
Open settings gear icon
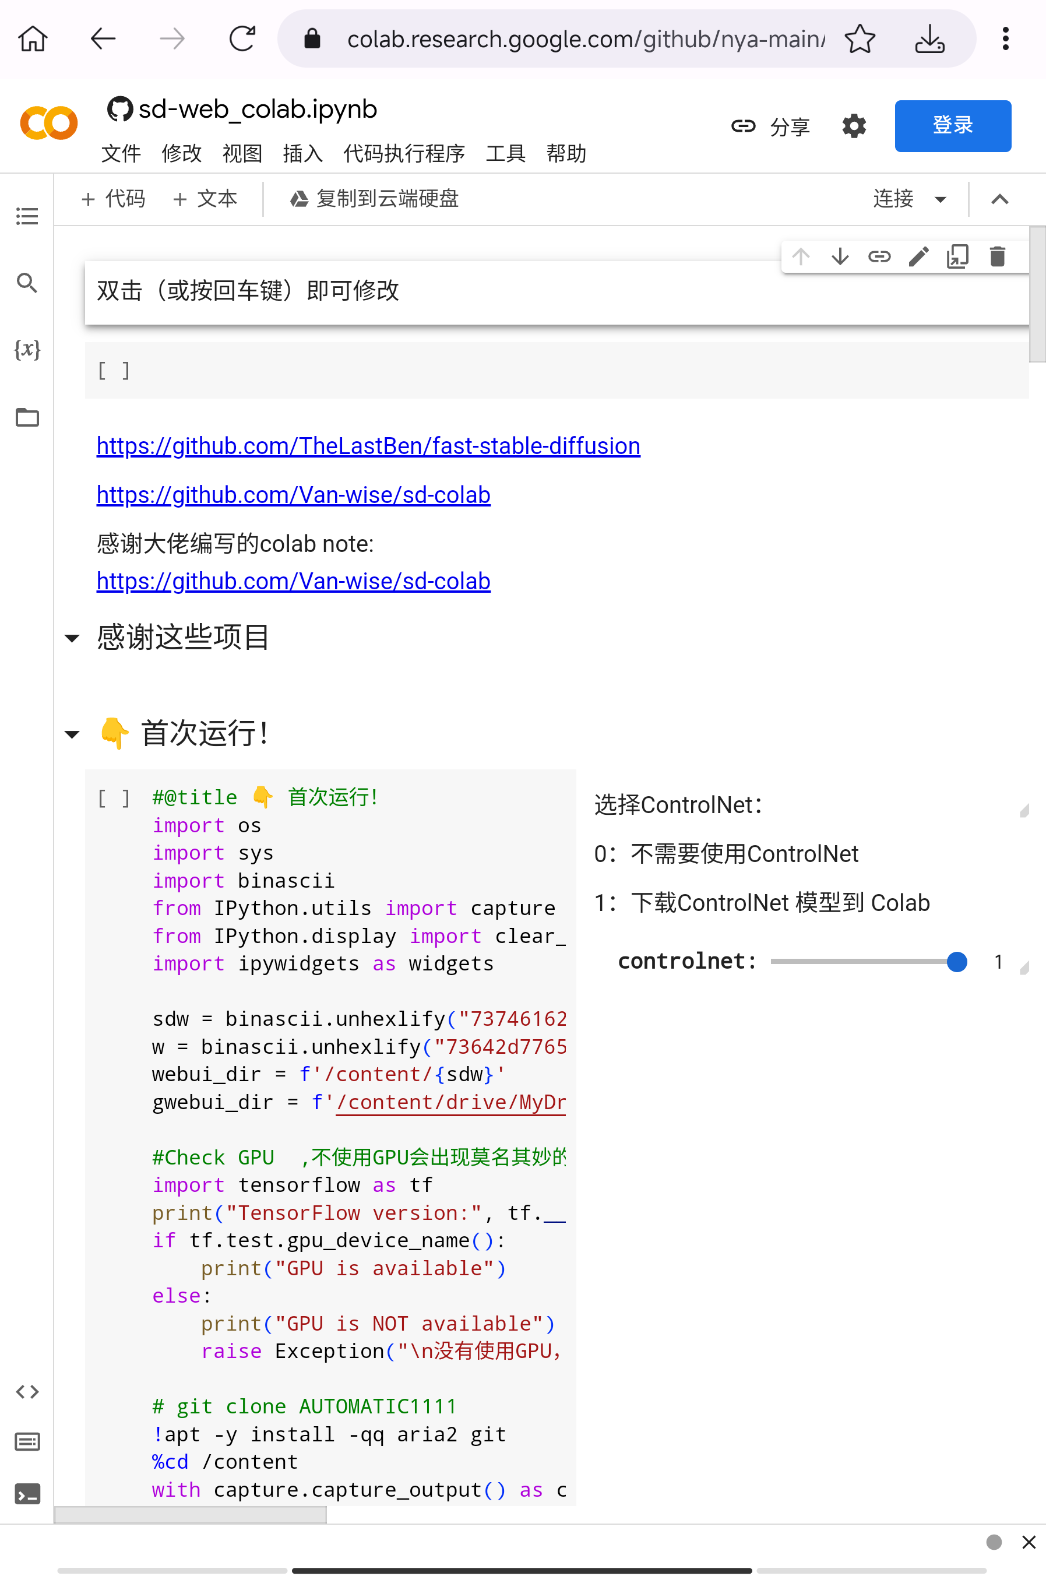[854, 125]
